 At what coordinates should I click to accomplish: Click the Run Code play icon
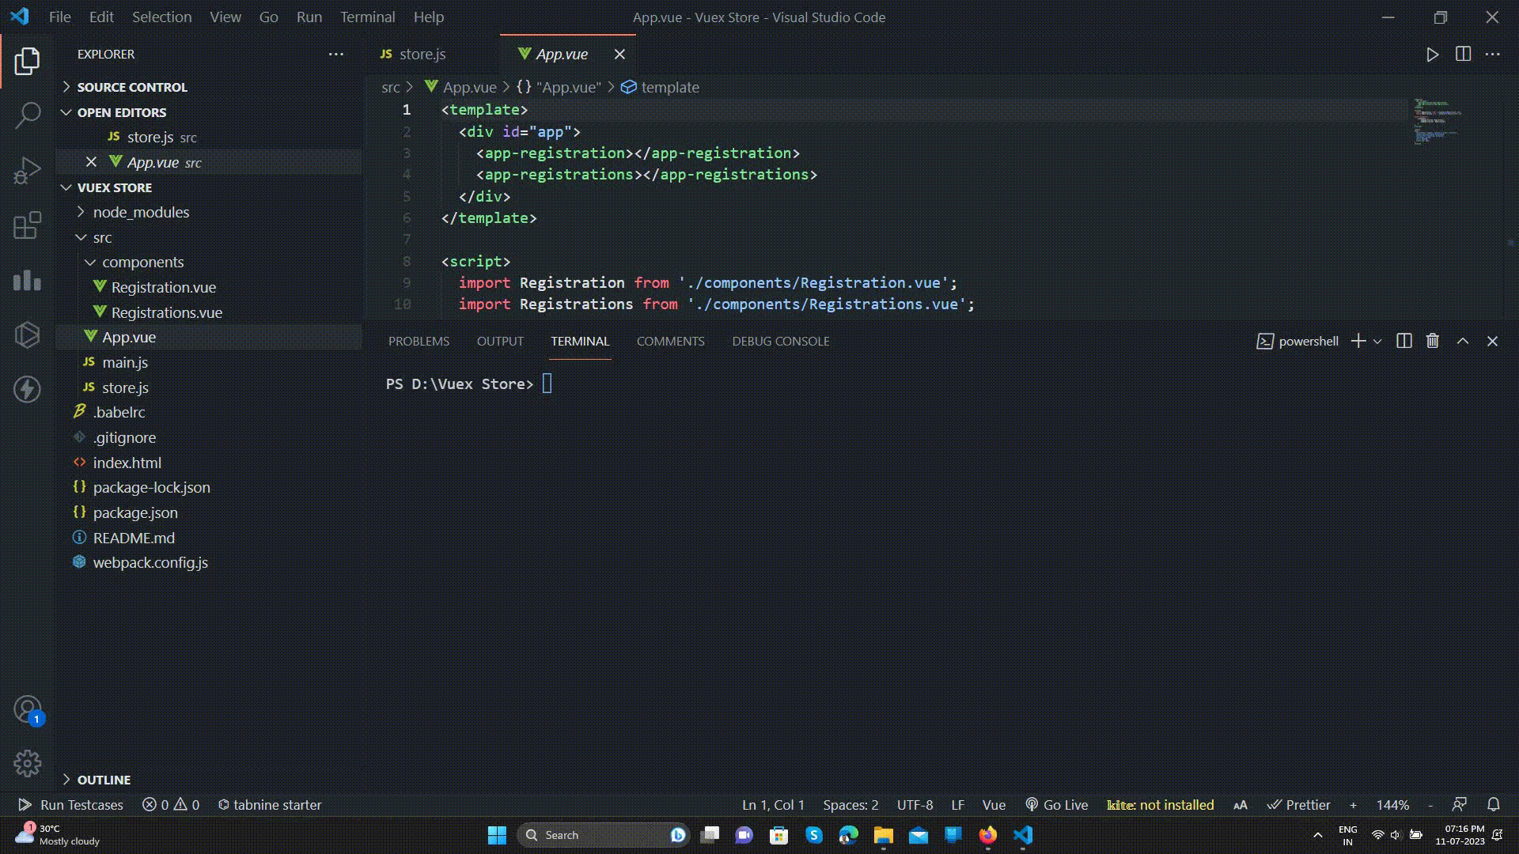(x=1432, y=55)
